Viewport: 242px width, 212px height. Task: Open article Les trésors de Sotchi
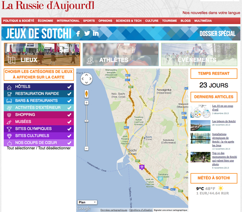(224, 121)
